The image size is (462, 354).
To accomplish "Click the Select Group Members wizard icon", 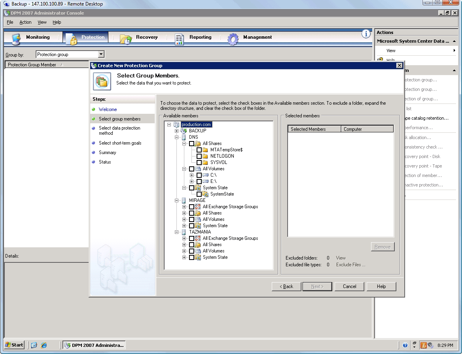I will (102, 81).
